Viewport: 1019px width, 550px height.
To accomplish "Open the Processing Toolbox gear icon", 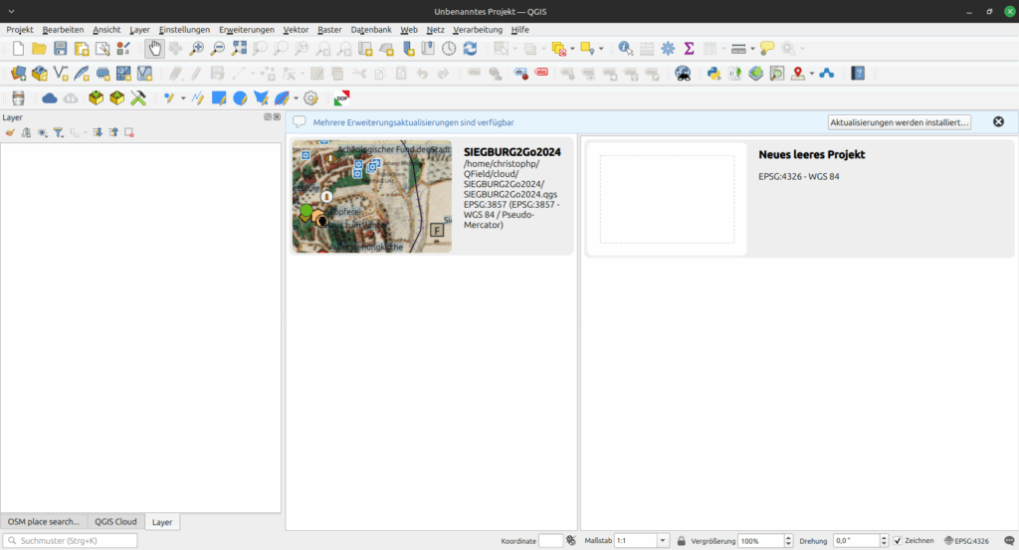I will point(668,48).
